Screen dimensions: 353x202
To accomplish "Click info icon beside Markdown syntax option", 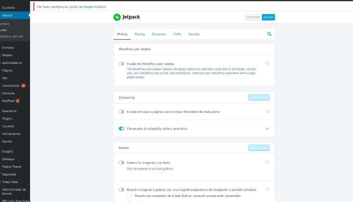I will 267,112.
